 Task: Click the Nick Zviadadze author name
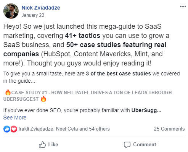pyautogui.click(x=41, y=8)
